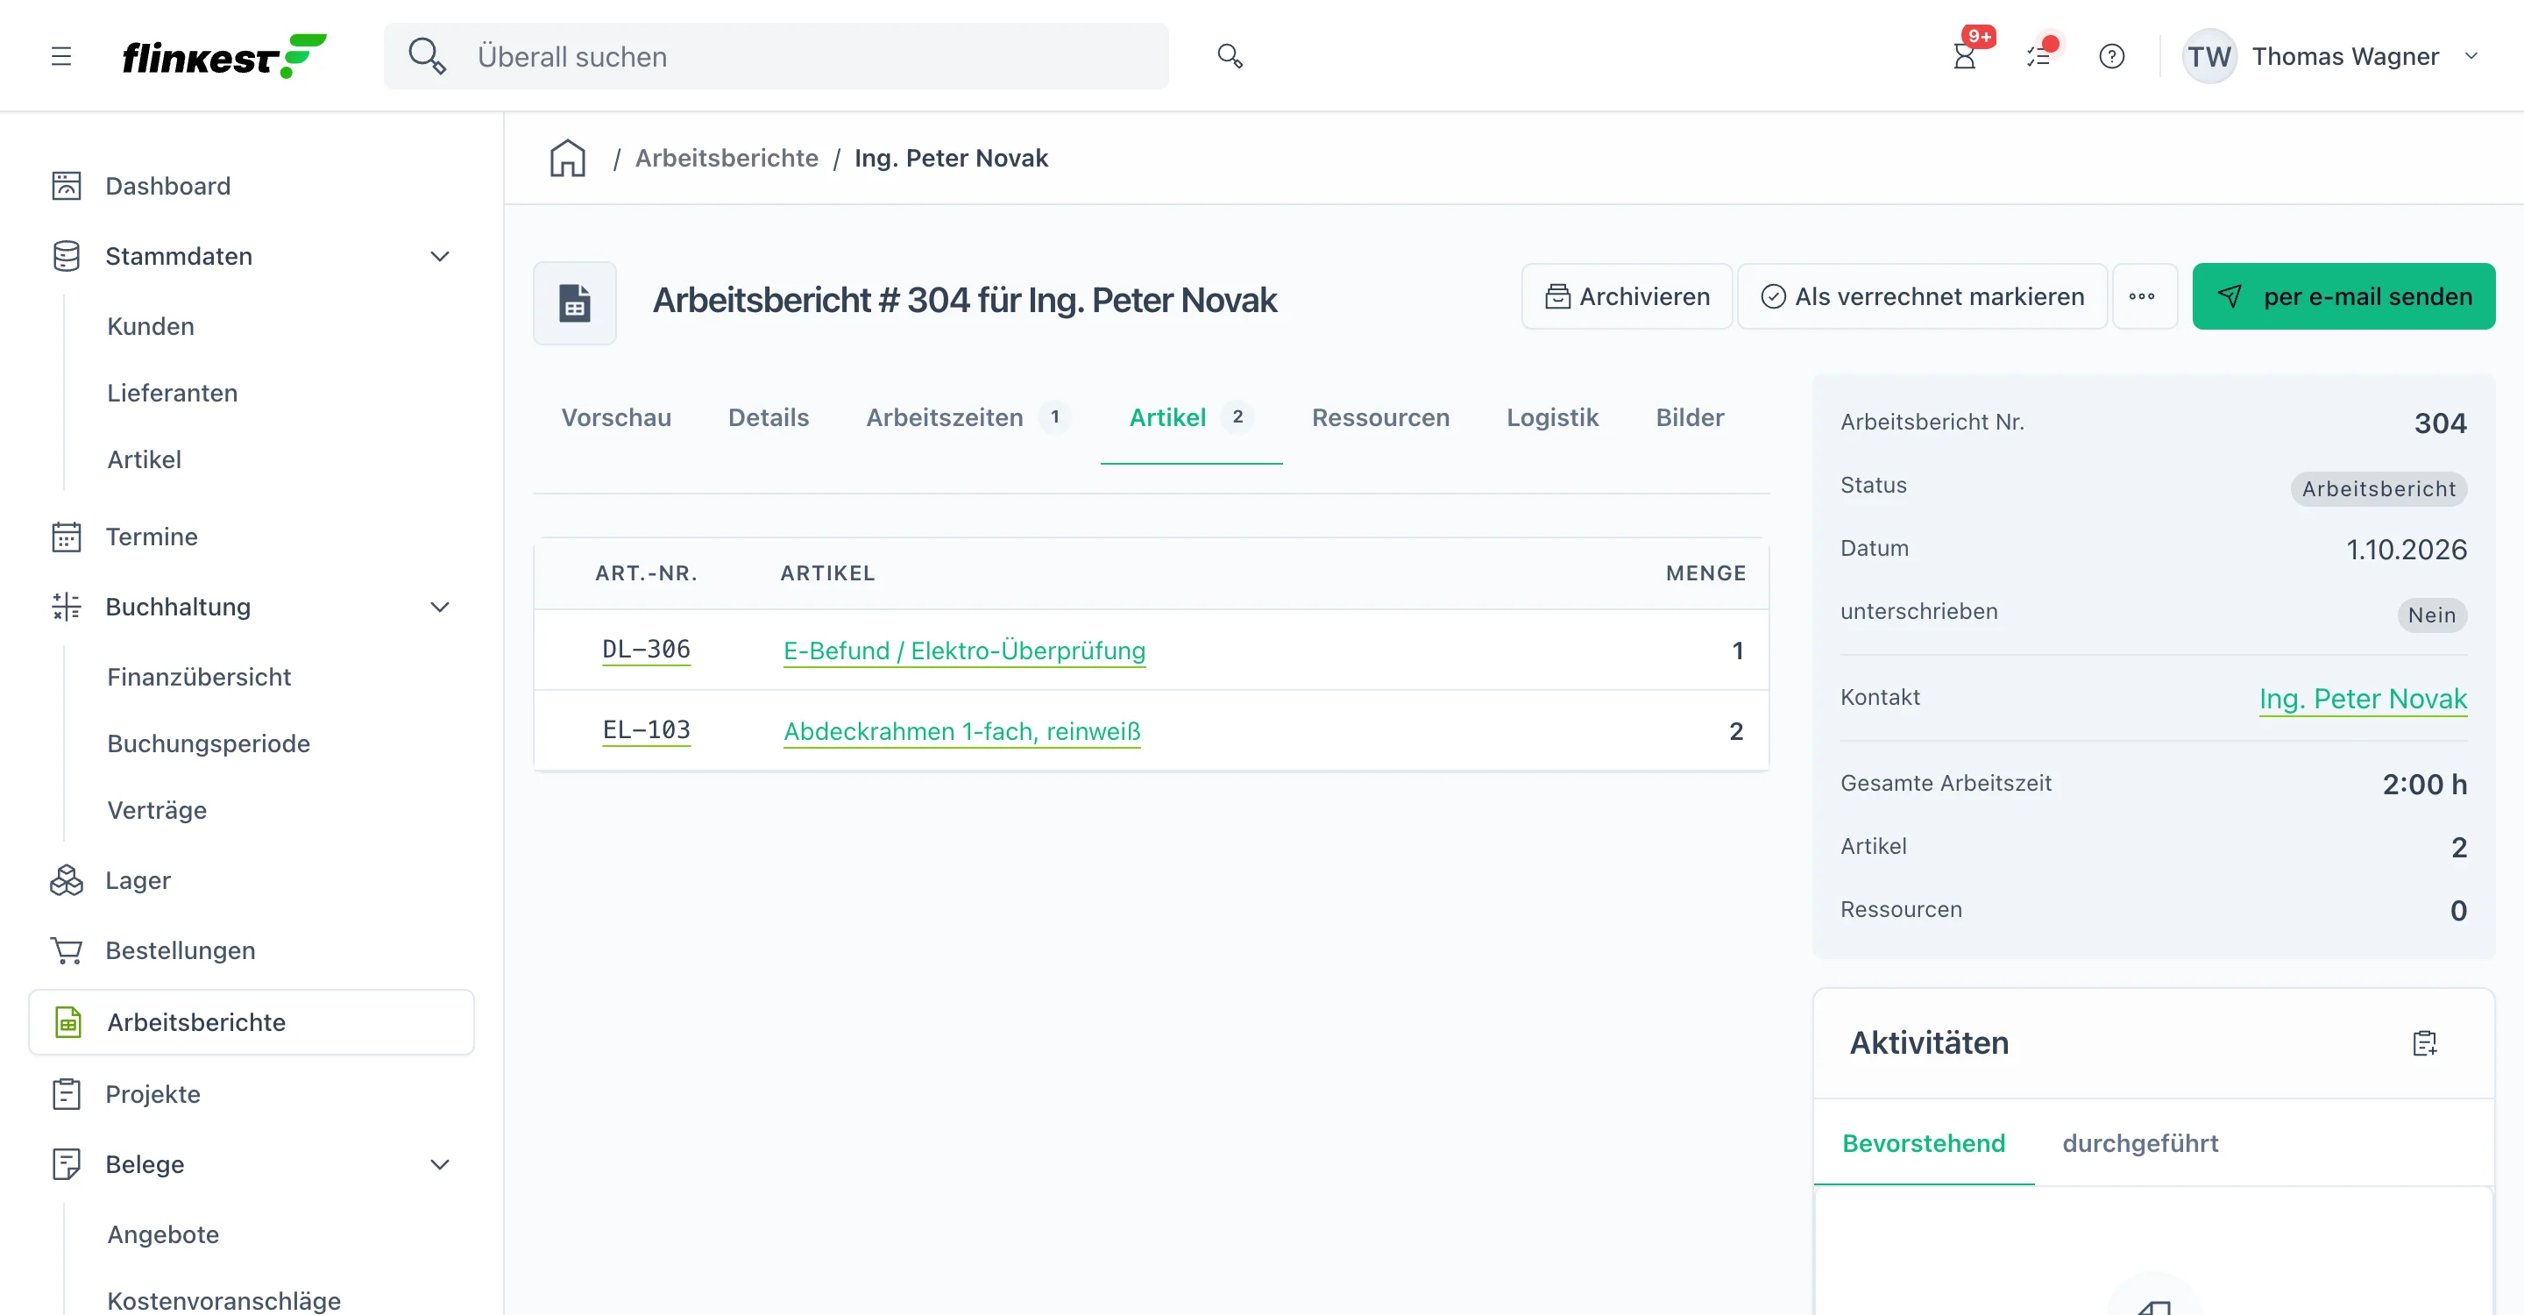This screenshot has width=2524, height=1315.
Task: Click the flinkest logo
Action: click(x=223, y=56)
